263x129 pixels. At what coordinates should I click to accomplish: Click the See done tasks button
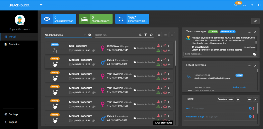pyautogui.click(x=225, y=99)
